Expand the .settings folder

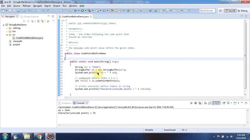tap(7, 28)
